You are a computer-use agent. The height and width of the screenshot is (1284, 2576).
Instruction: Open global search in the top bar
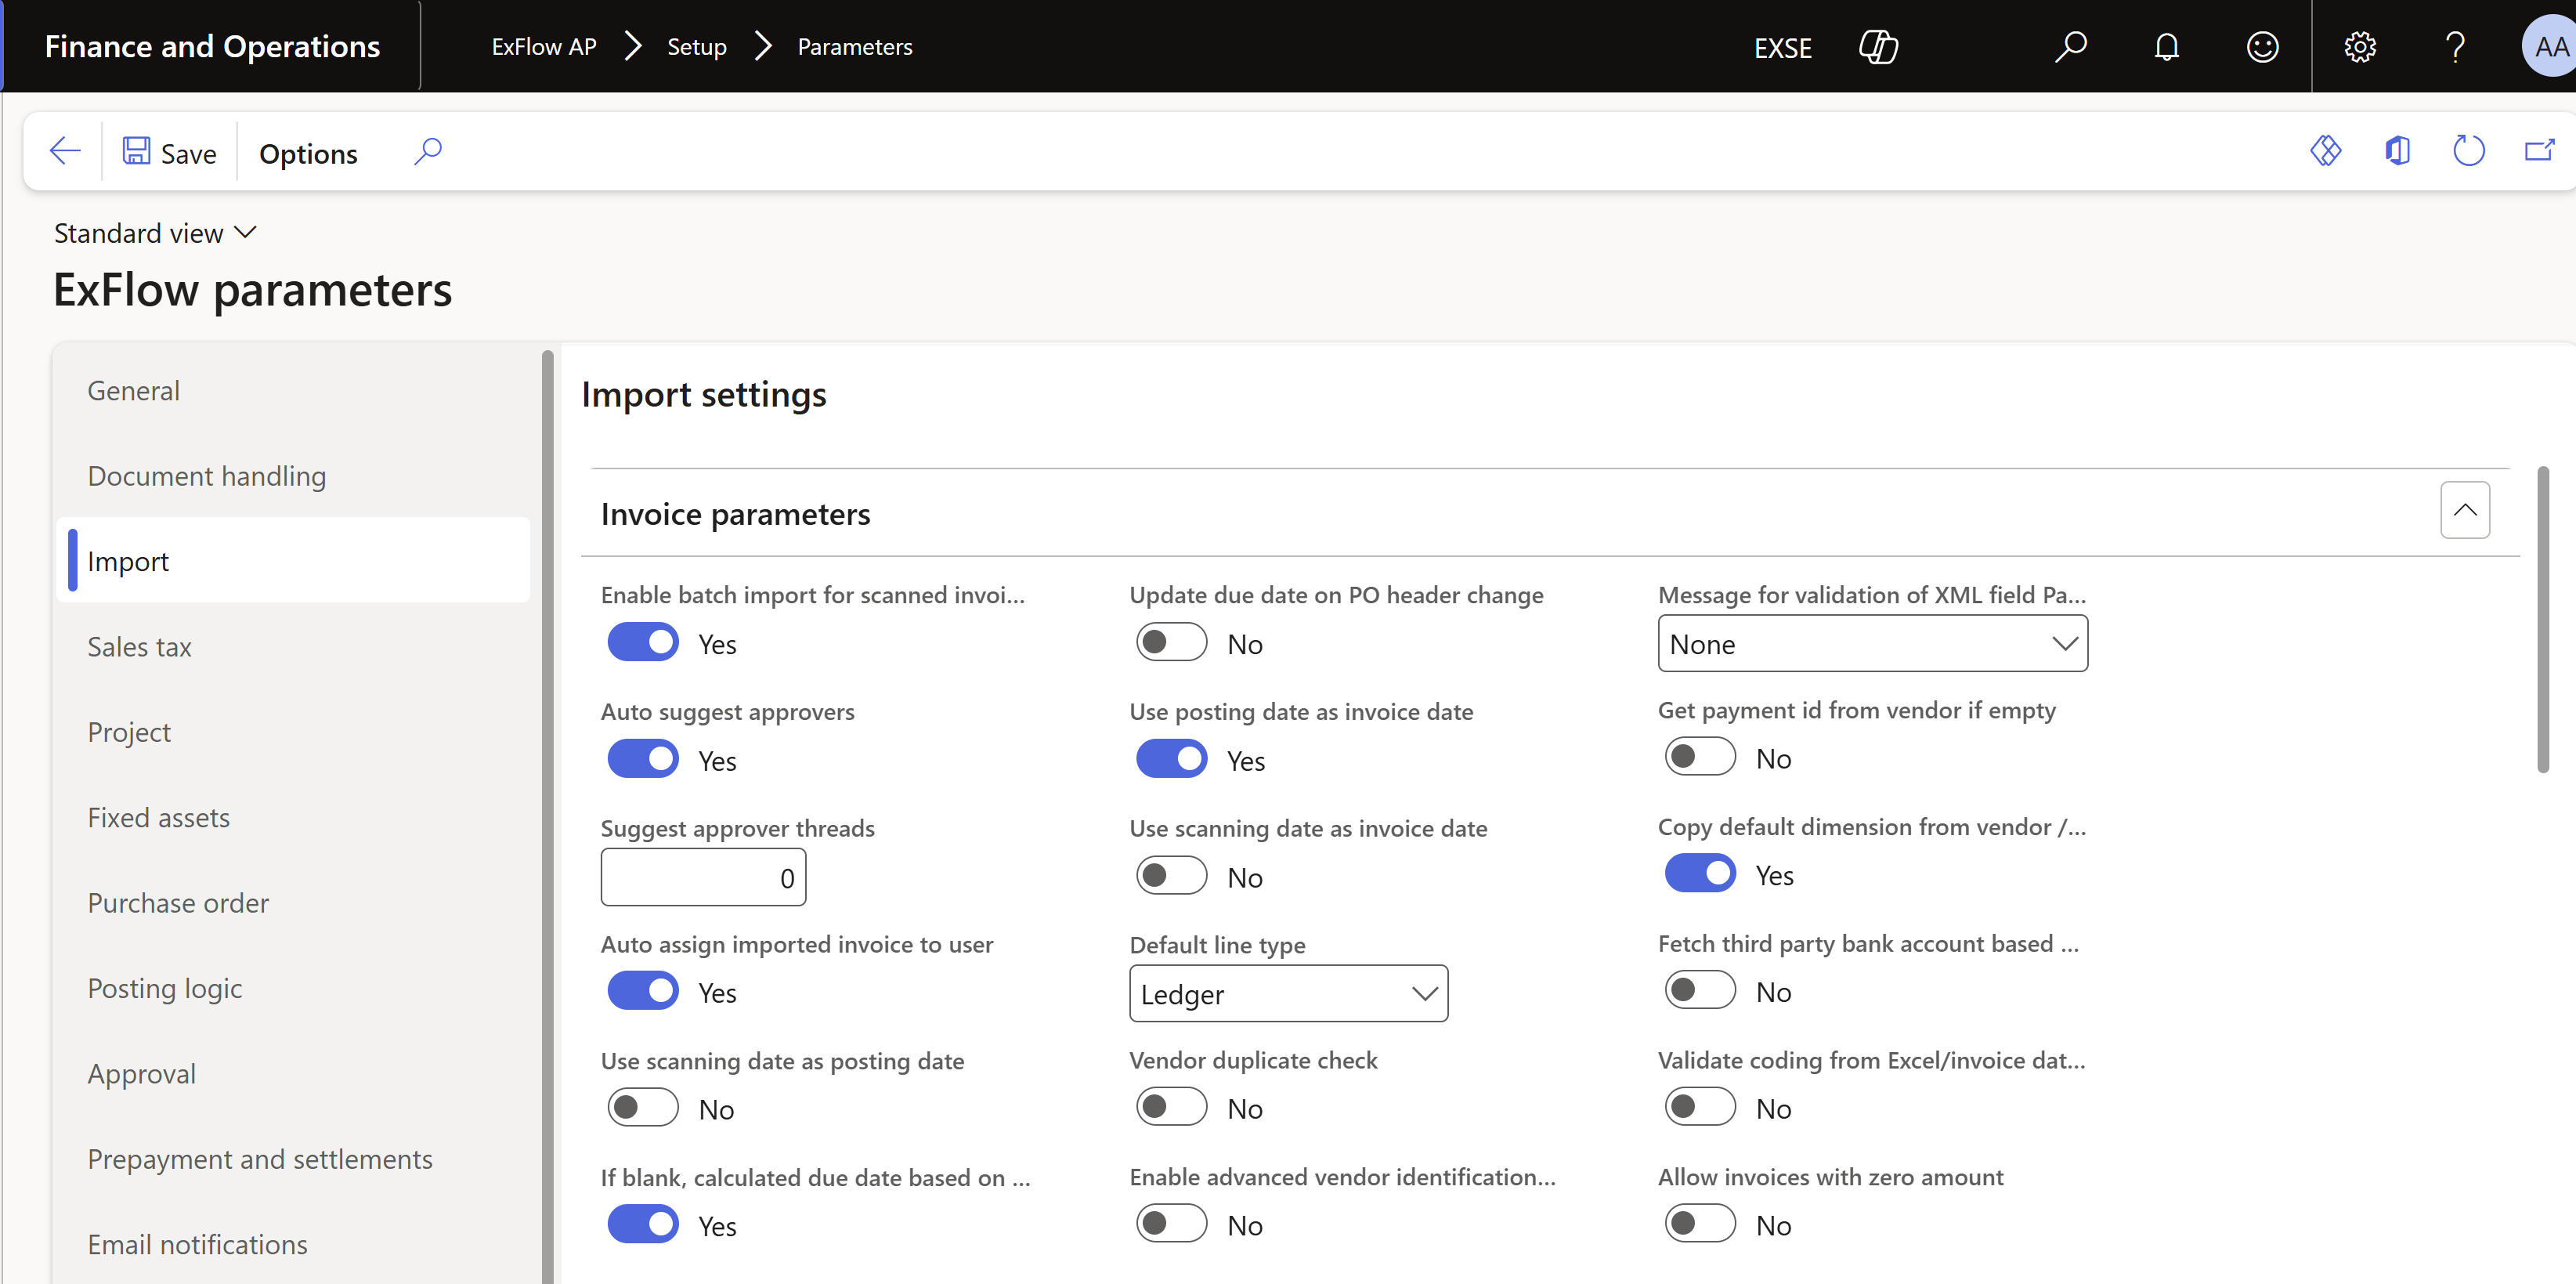point(2070,47)
